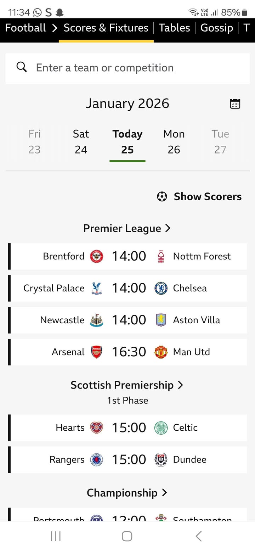Tap the Arsenal club crest
The image size is (255, 553).
coord(97,352)
